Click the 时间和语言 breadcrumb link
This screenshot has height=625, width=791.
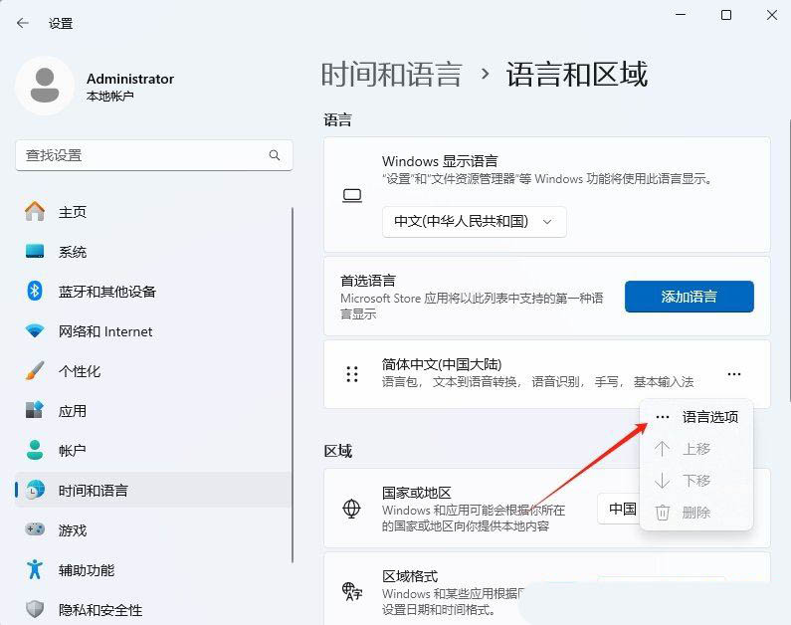click(x=391, y=75)
